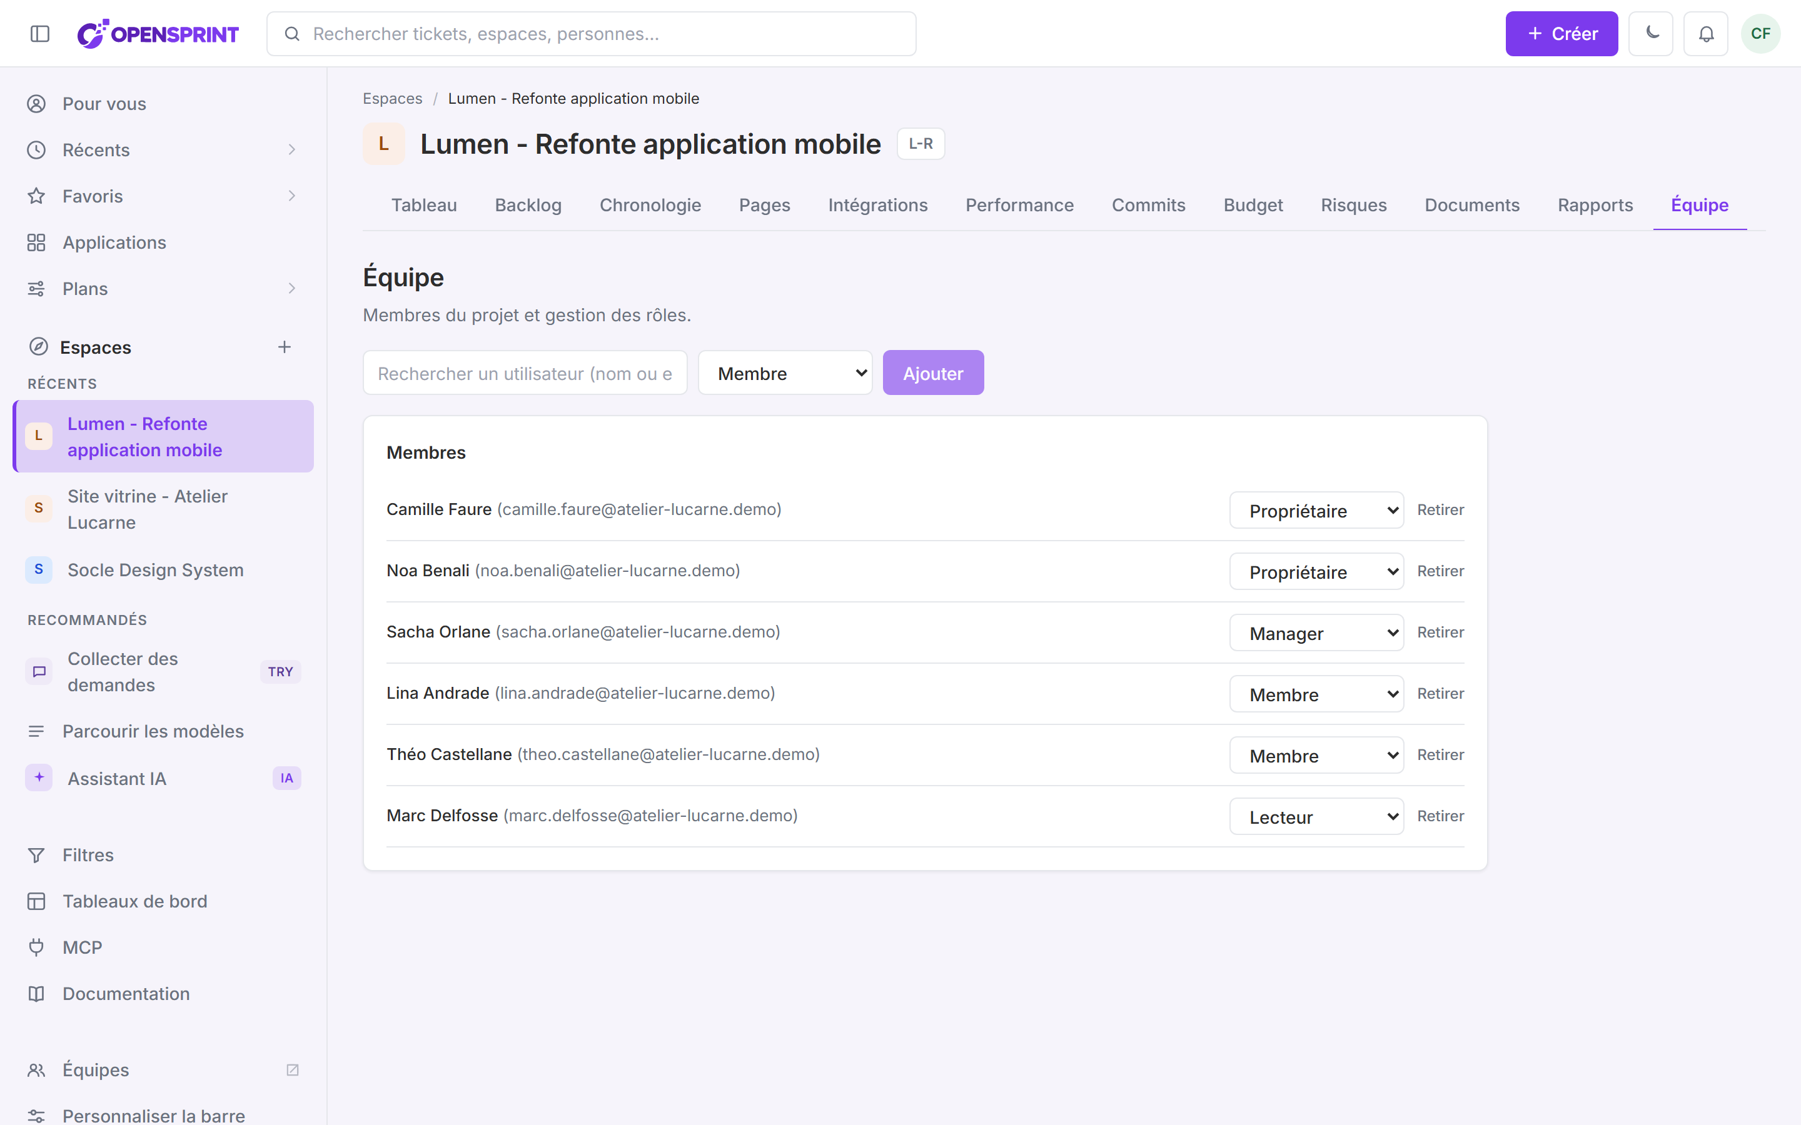Add a new space with the plus icon
This screenshot has height=1125, width=1801.
click(285, 347)
